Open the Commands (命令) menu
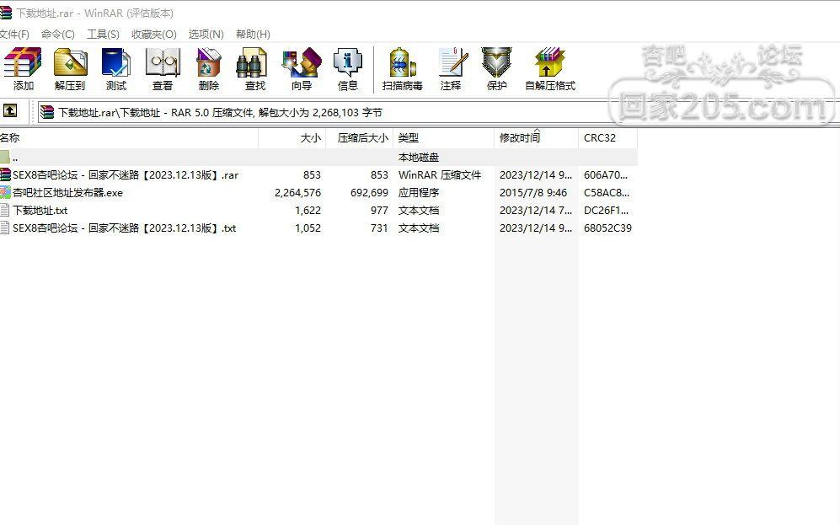Image resolution: width=840 pixels, height=525 pixels. [x=58, y=35]
